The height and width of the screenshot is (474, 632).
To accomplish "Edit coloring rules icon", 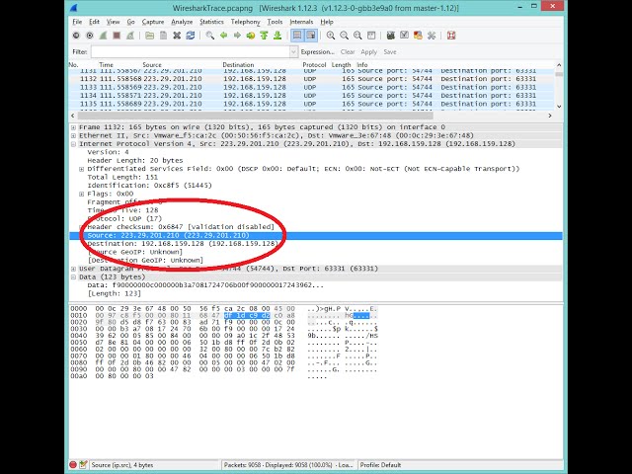I will coord(418,36).
